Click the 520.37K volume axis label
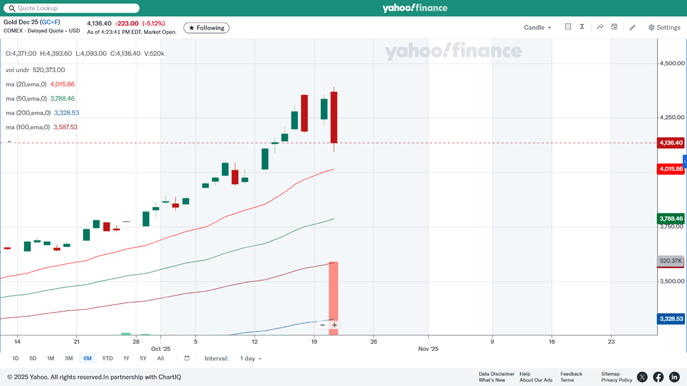The image size is (687, 386). pyautogui.click(x=671, y=261)
